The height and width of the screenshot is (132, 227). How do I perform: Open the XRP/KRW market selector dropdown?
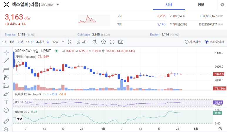click(x=58, y=5)
